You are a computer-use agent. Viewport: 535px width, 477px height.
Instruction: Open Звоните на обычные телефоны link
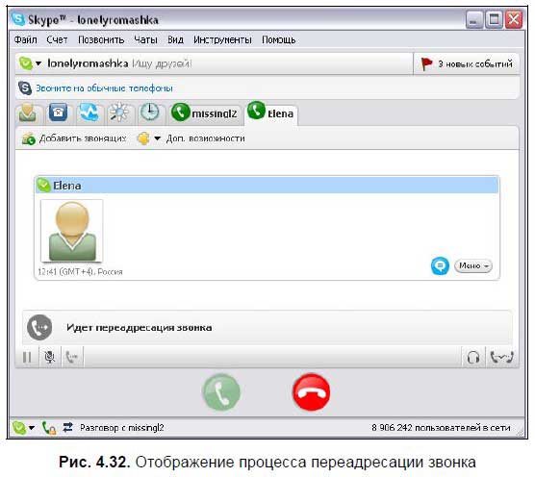click(x=105, y=88)
